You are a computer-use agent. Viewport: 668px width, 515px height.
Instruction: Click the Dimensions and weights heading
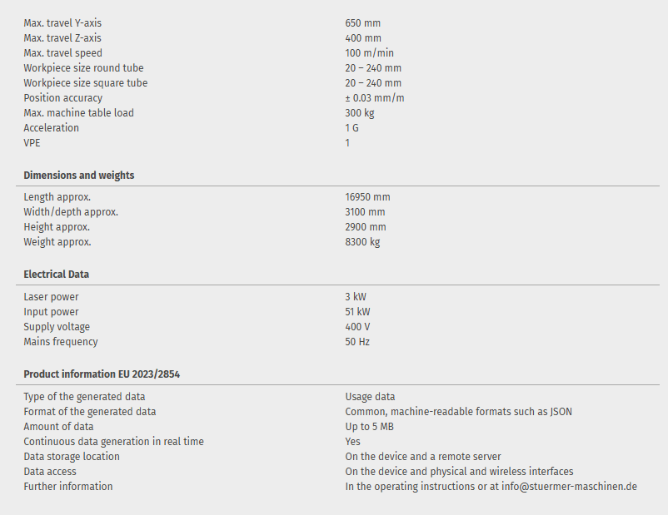point(79,176)
